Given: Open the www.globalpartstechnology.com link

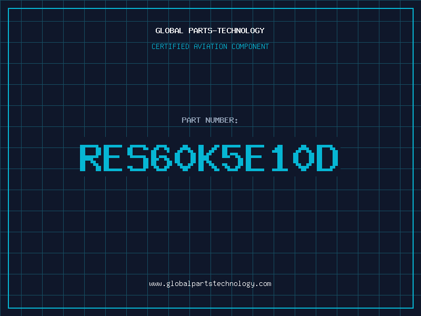Looking at the screenshot, I should pyautogui.click(x=210, y=284).
